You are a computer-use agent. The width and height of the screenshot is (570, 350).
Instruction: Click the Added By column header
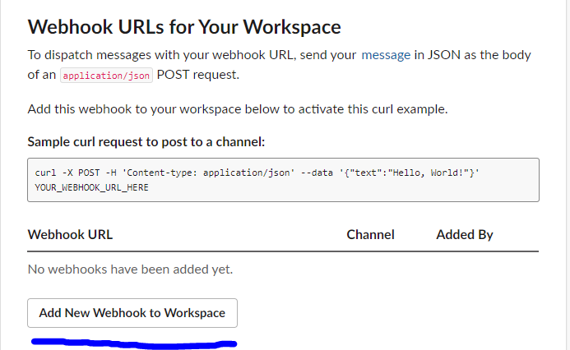point(465,234)
